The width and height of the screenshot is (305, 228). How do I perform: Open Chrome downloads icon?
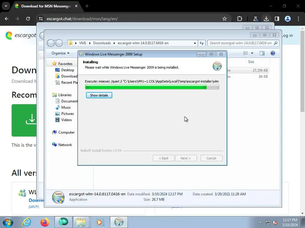266,19
